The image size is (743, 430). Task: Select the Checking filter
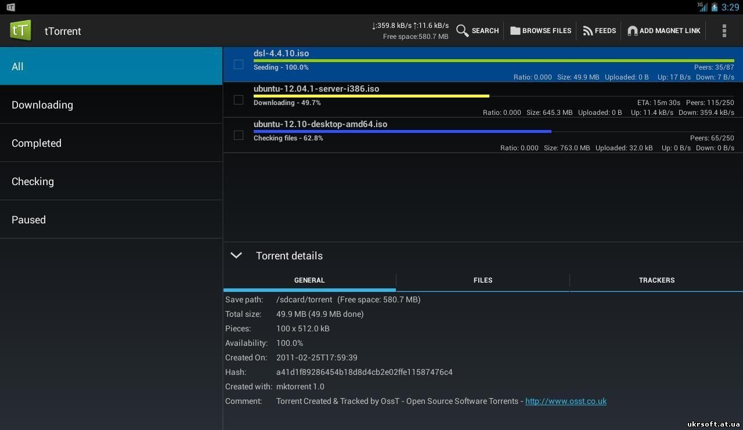(x=111, y=181)
